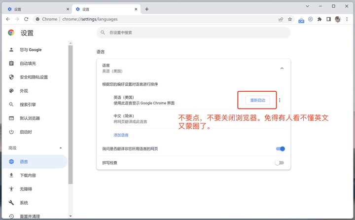Open the blue 'Off' extension icon
Viewport: 355px width, 220px height.
[301, 20]
